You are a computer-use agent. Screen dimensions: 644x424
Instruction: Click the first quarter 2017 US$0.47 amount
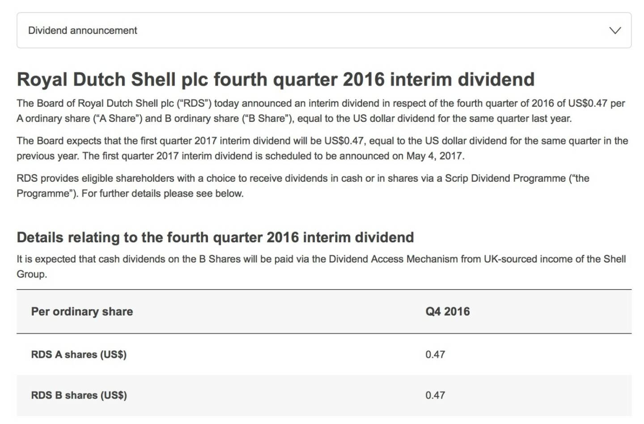(344, 141)
